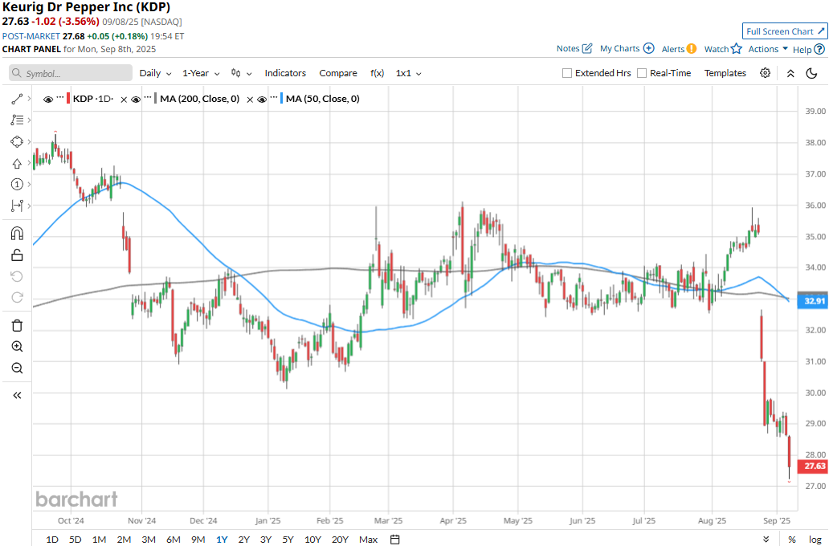Select the numbered circle marker tool
The image size is (829, 546).
[x=17, y=185]
